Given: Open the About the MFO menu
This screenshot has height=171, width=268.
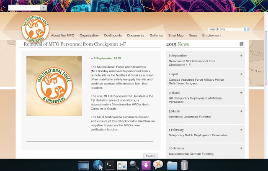Looking at the screenshot, I should pyautogui.click(x=62, y=36).
